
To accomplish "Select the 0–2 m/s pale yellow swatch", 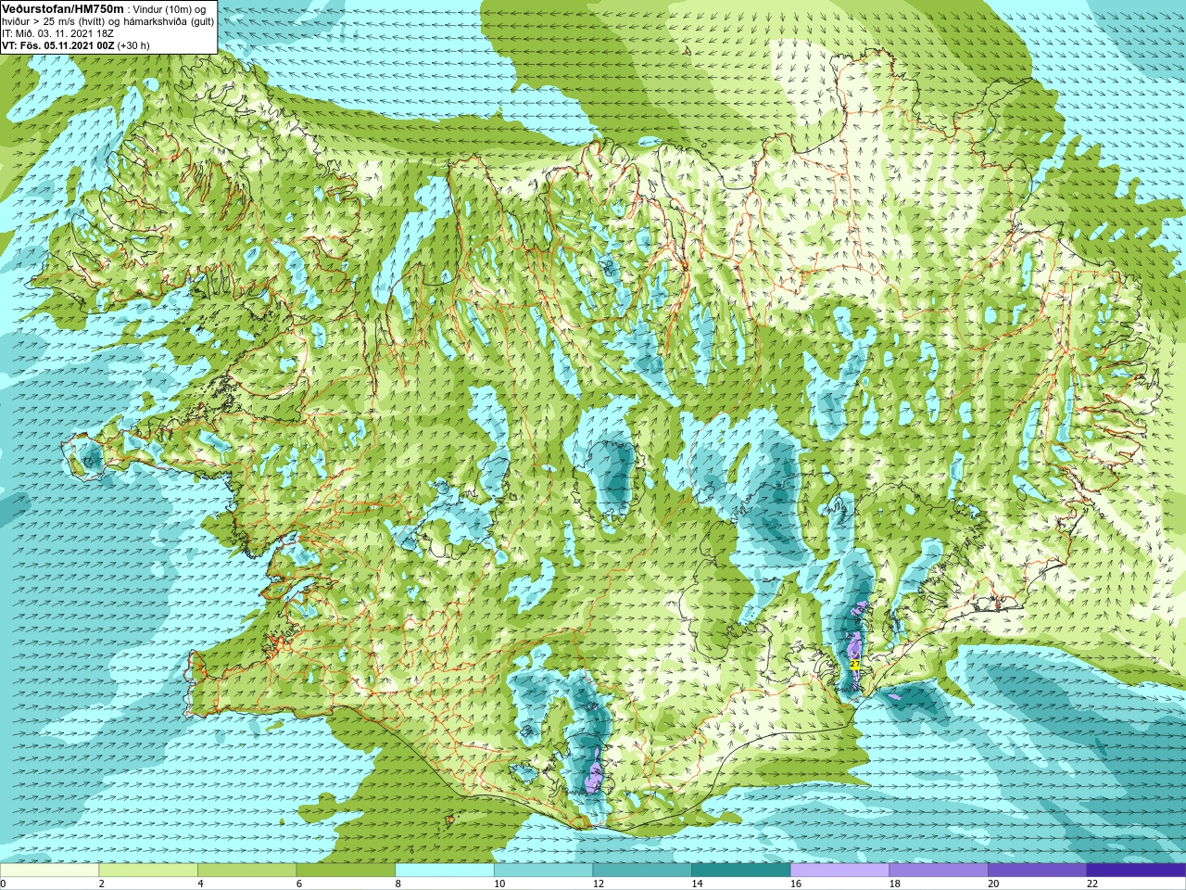I will coord(49,871).
